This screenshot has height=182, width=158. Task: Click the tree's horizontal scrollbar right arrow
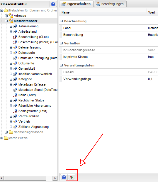click(55, 178)
